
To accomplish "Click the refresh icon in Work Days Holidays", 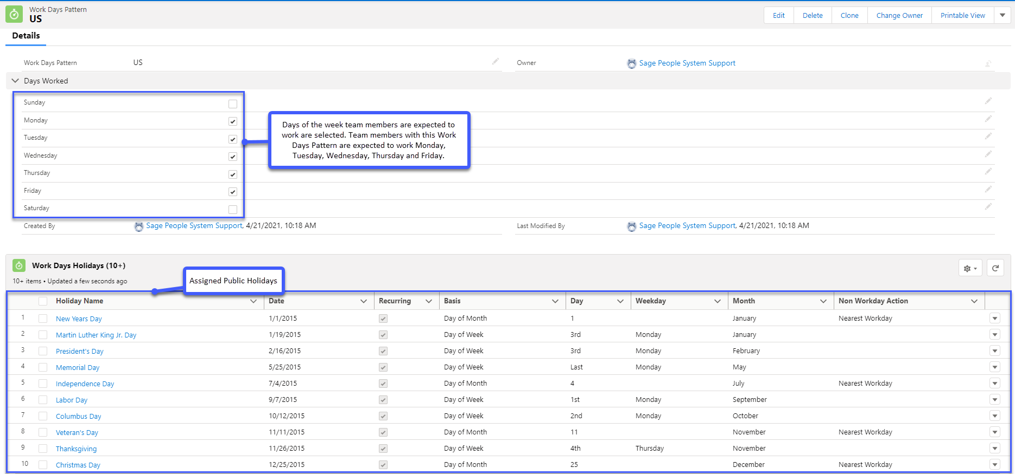I will 995,268.
